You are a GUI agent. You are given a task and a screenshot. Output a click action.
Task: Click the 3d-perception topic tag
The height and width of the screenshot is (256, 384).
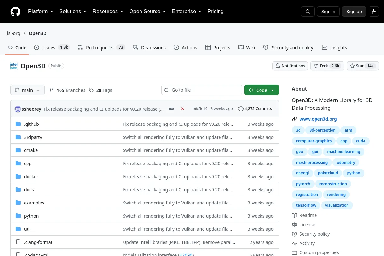(x=323, y=130)
